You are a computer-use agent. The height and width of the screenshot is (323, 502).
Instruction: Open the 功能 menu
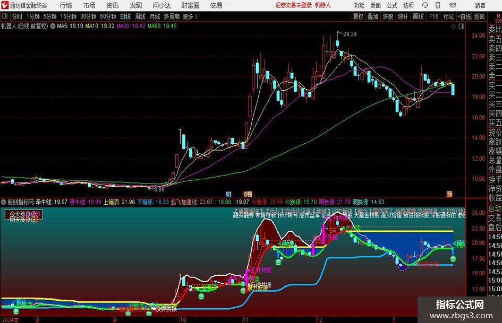tap(359, 5)
